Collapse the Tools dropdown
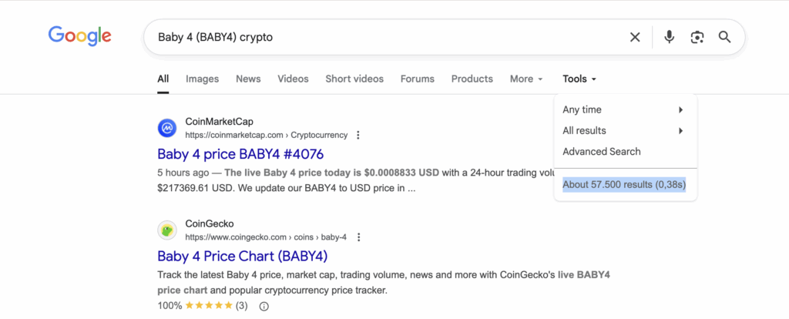The image size is (789, 319). point(579,79)
